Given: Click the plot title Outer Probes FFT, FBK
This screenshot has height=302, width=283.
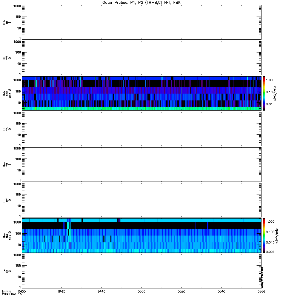Looking at the screenshot, I should coord(141,3).
